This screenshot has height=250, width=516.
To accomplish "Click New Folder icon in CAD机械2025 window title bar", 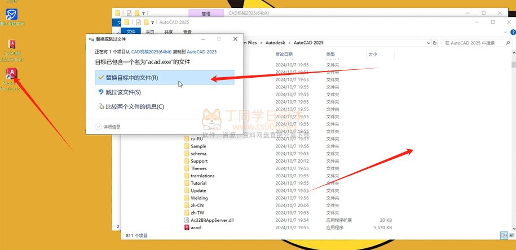I will pyautogui.click(x=137, y=13).
